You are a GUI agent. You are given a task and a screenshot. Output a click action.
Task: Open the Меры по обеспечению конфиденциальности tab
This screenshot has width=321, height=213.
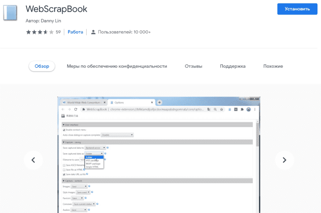[117, 66]
